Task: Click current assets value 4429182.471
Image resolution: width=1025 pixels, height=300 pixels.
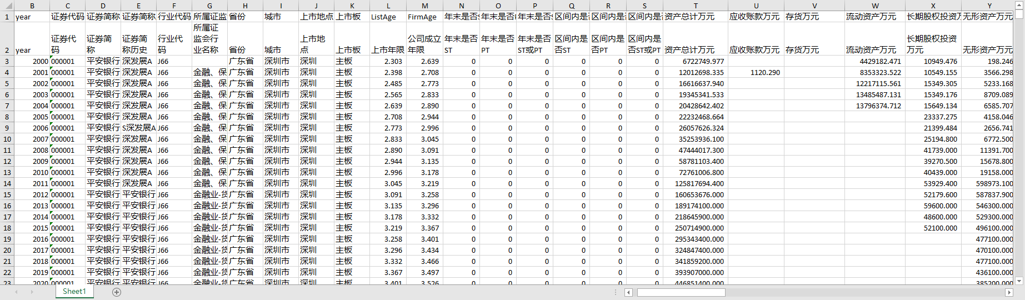Action: tap(875, 61)
